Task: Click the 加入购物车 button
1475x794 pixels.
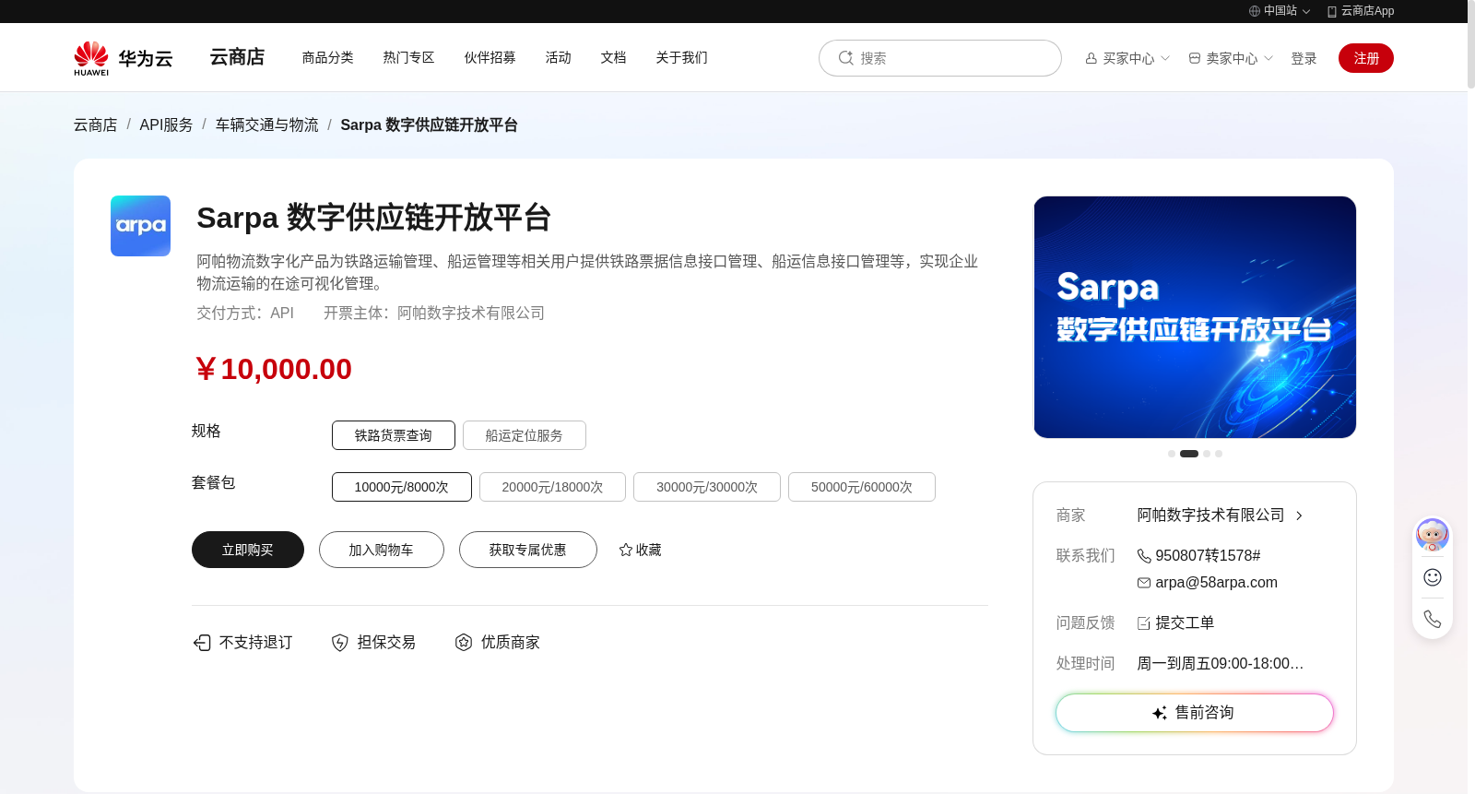Action: coord(382,550)
